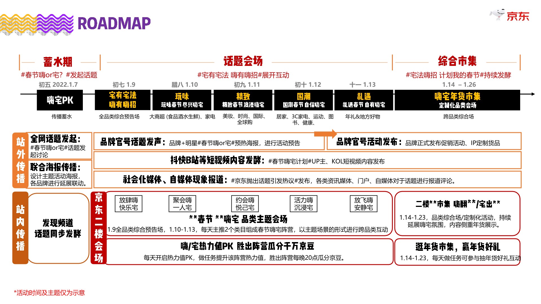Click the 发现频道话题同步发酵 rounded box

[x=58, y=229]
